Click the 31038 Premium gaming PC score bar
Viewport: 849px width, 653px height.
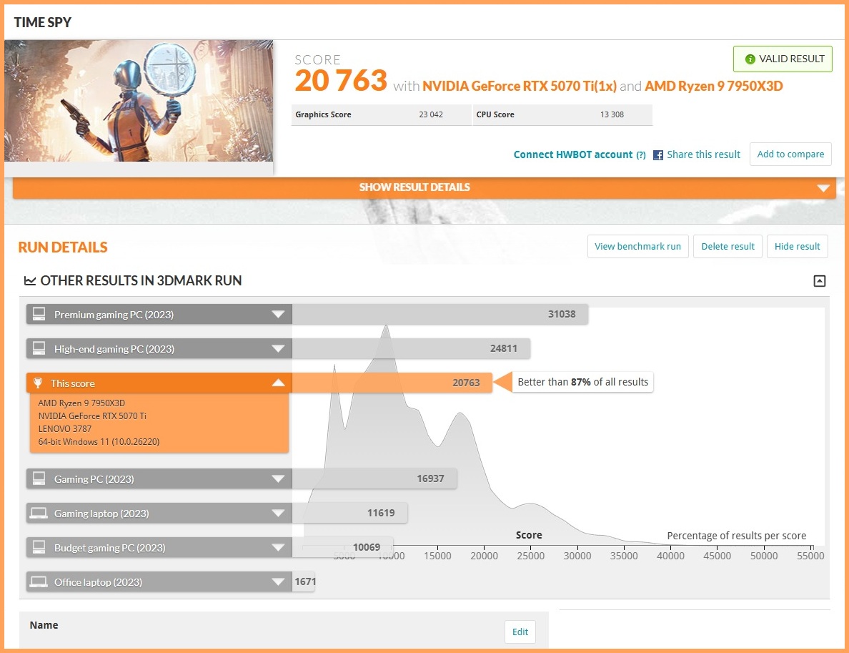(440, 314)
